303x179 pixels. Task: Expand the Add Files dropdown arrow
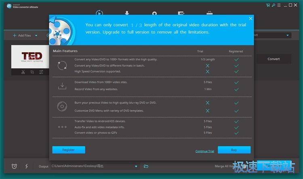pyautogui.click(x=36, y=36)
